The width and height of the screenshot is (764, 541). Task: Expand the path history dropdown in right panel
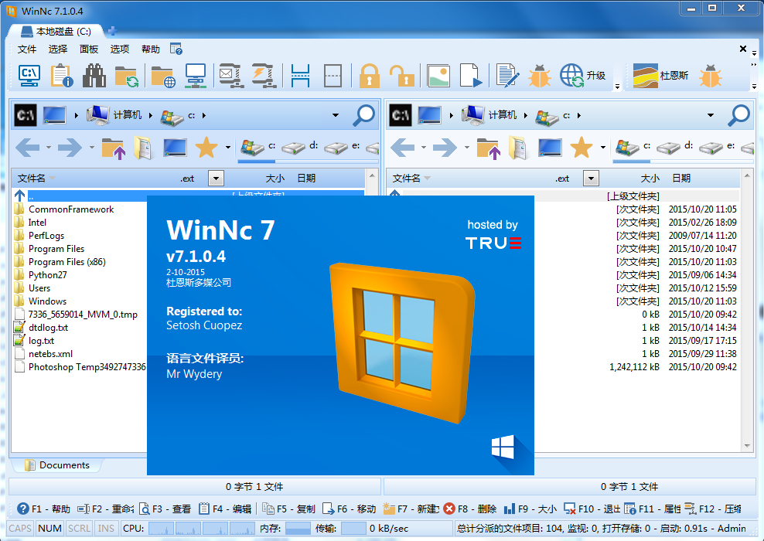click(x=711, y=116)
